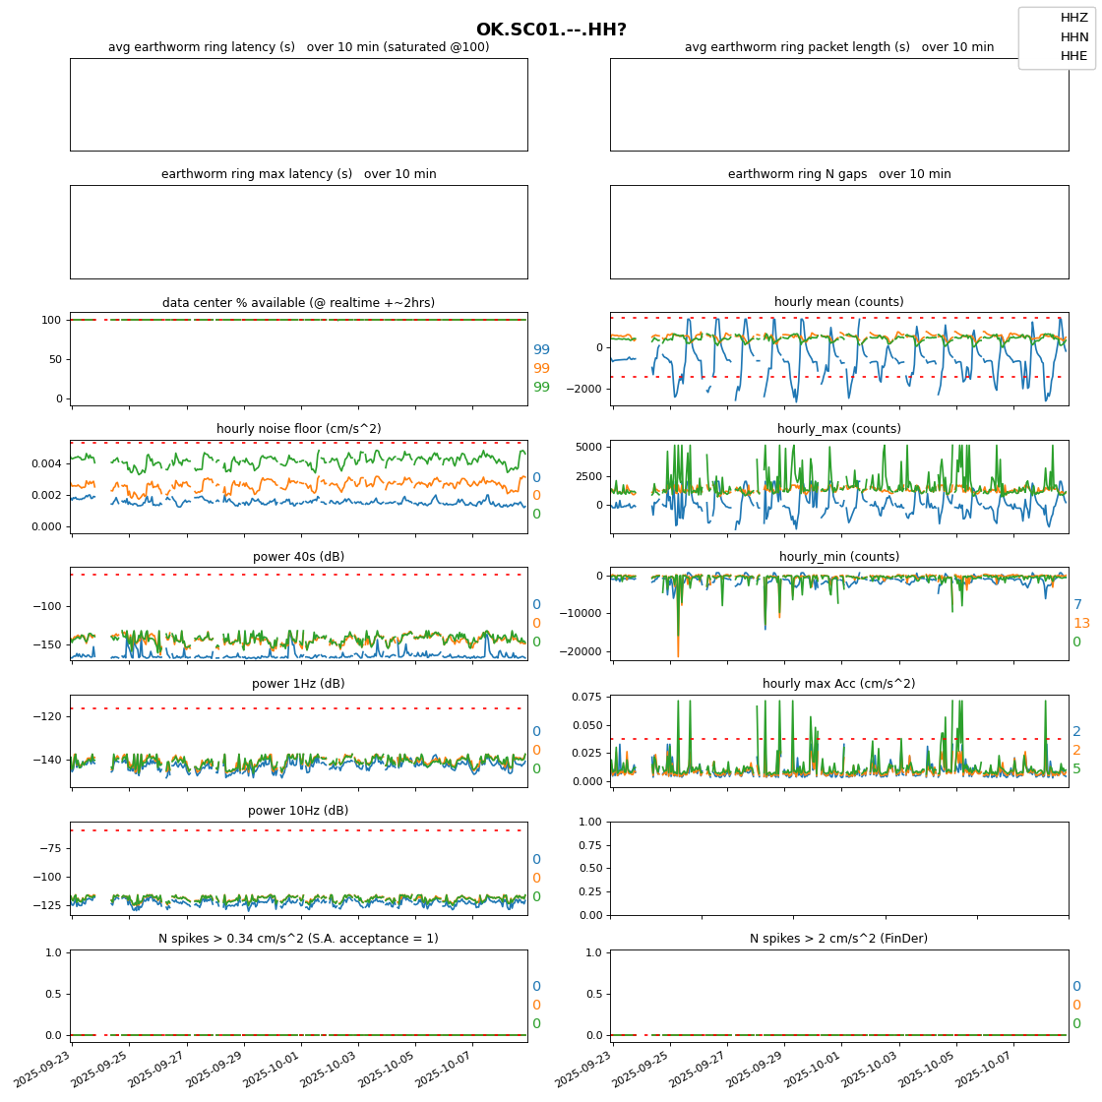Select the HHN legend entry
This screenshot has width=1102, height=1102.
click(x=1073, y=37)
